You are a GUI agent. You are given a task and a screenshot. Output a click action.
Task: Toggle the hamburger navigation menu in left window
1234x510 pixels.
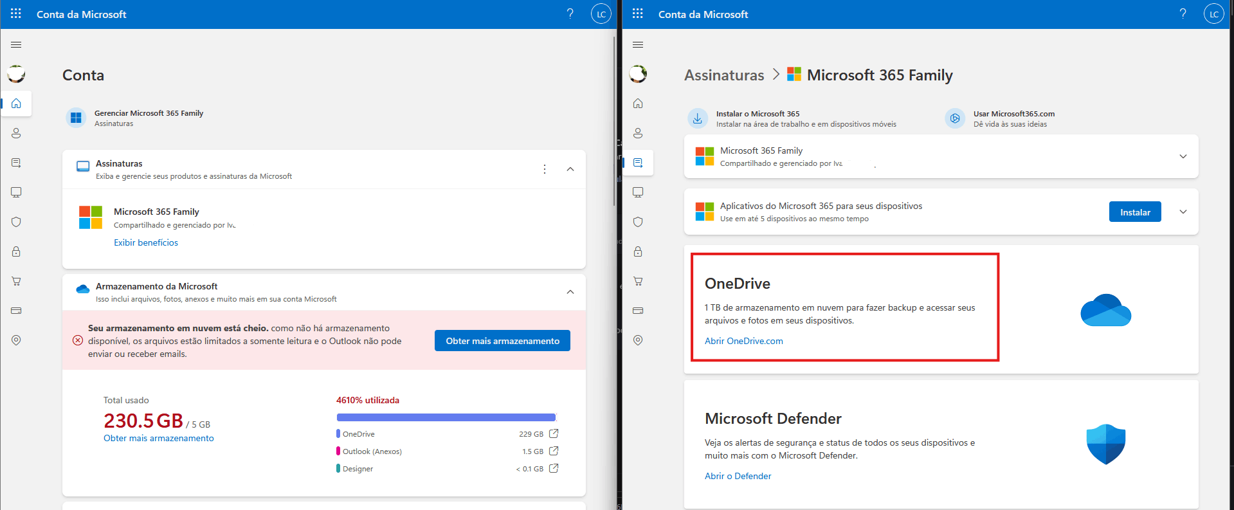pyautogui.click(x=16, y=44)
